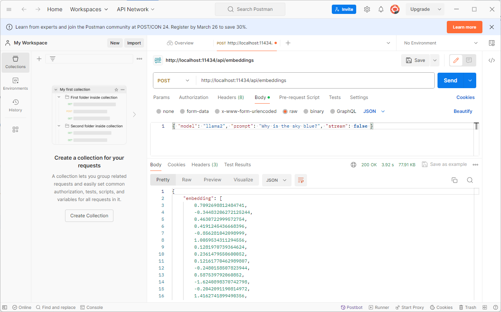
Task: Open the API Network dropdown
Action: pyautogui.click(x=136, y=9)
